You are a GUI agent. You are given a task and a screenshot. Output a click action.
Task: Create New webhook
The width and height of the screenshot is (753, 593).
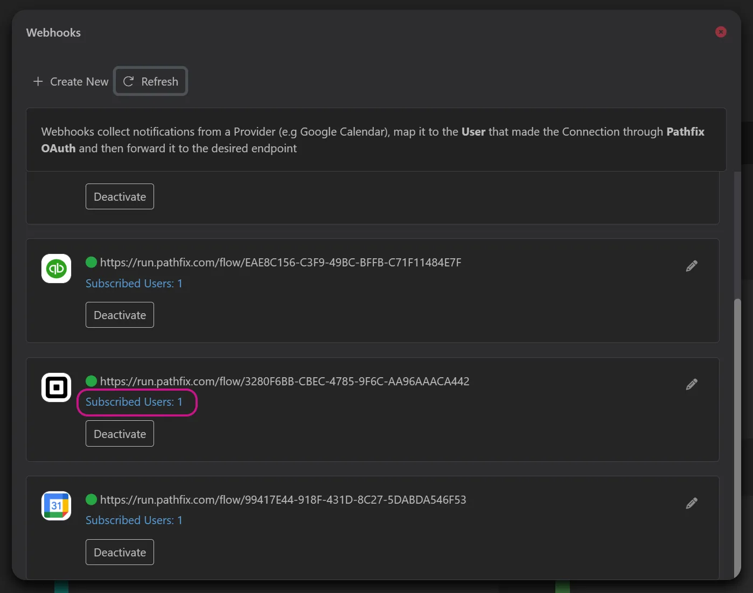point(71,82)
